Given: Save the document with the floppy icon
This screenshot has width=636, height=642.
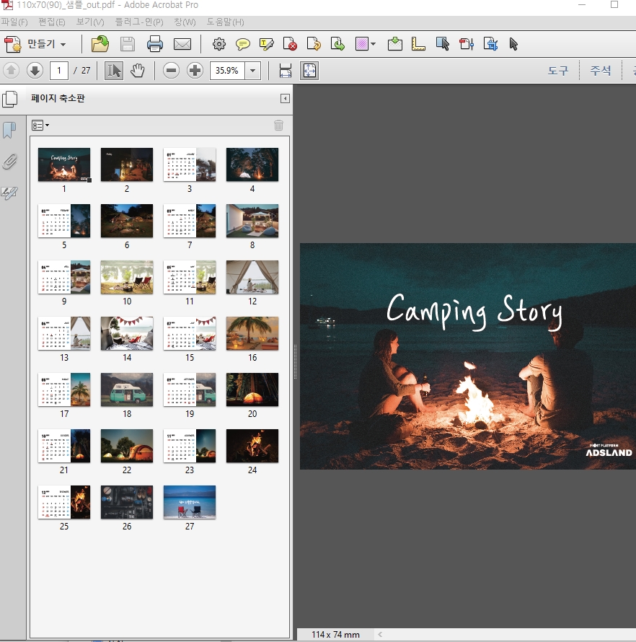Looking at the screenshot, I should pos(128,44).
